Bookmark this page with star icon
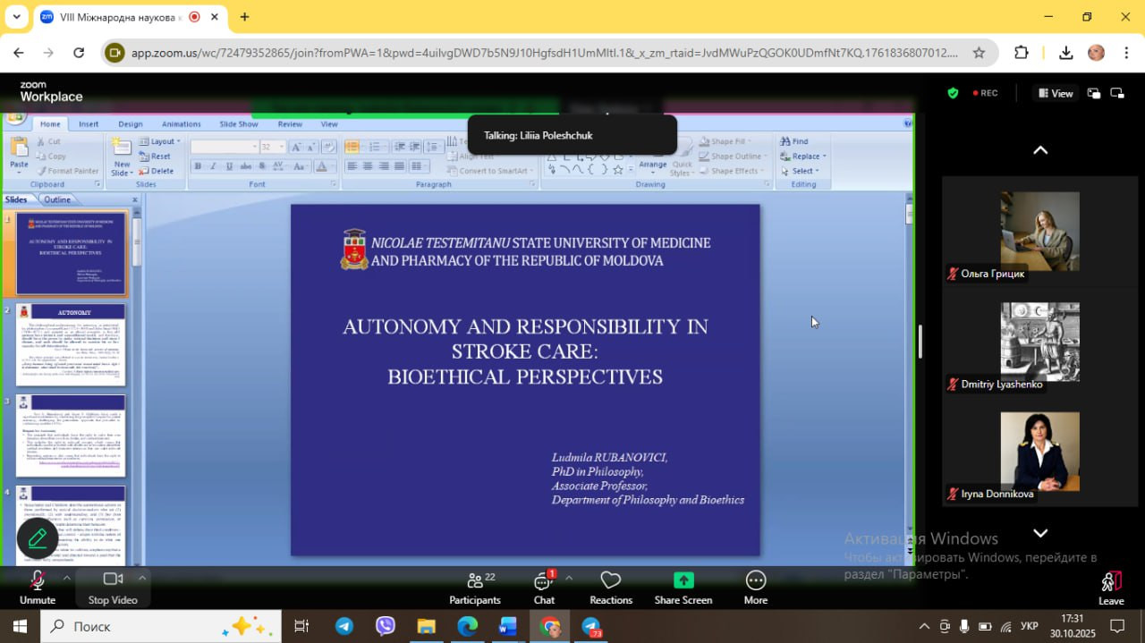This screenshot has width=1145, height=643. point(979,53)
